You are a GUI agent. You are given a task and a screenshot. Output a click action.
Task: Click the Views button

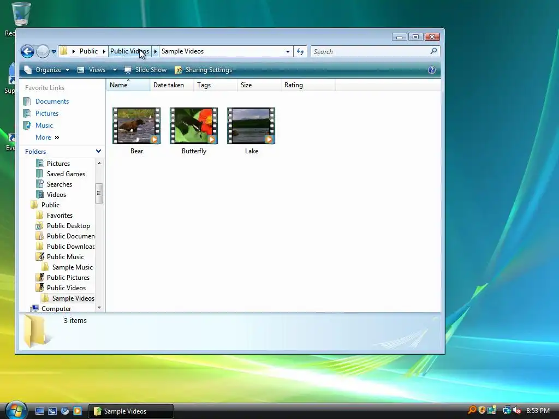point(92,70)
